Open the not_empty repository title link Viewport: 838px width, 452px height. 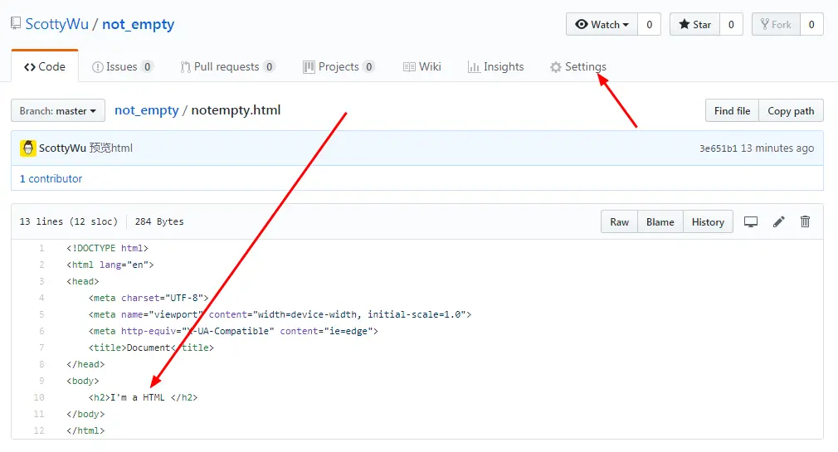[x=138, y=24]
